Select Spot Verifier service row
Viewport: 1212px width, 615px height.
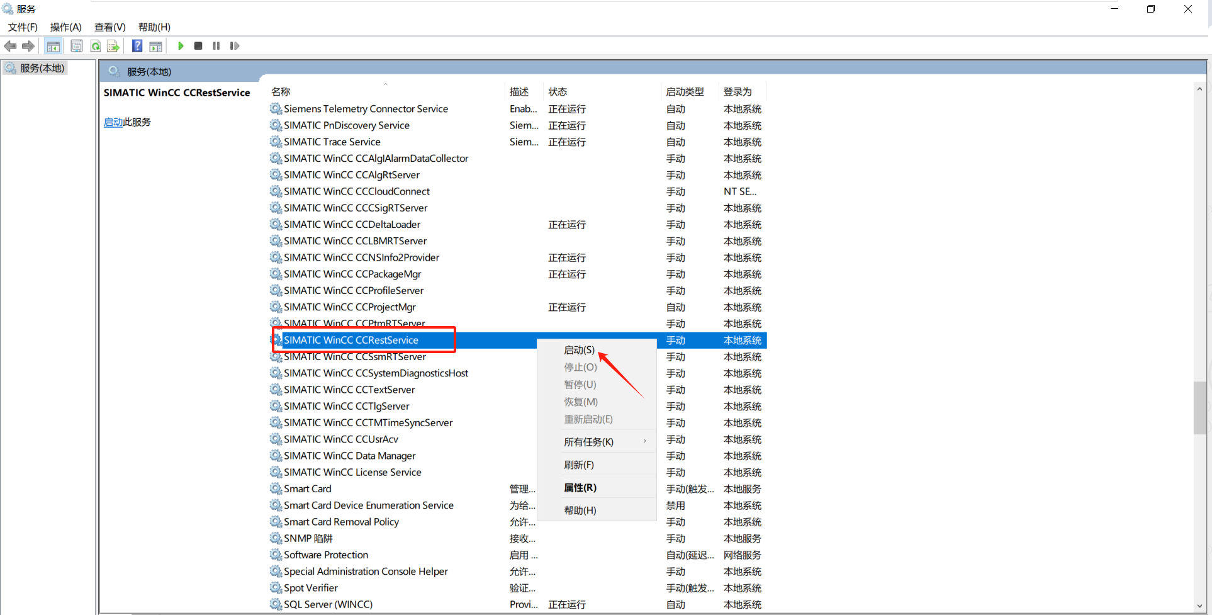[518, 588]
